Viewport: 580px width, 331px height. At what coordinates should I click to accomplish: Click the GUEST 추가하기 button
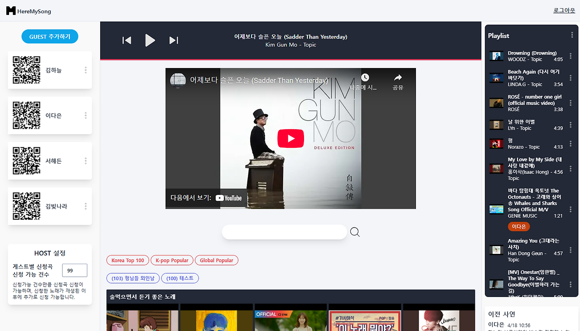click(50, 37)
